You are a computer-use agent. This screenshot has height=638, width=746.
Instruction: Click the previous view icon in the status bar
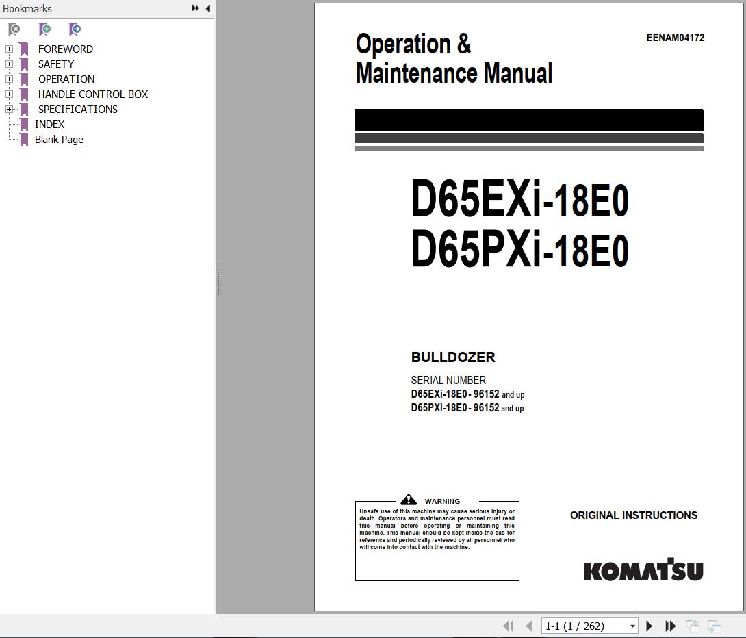[692, 626]
